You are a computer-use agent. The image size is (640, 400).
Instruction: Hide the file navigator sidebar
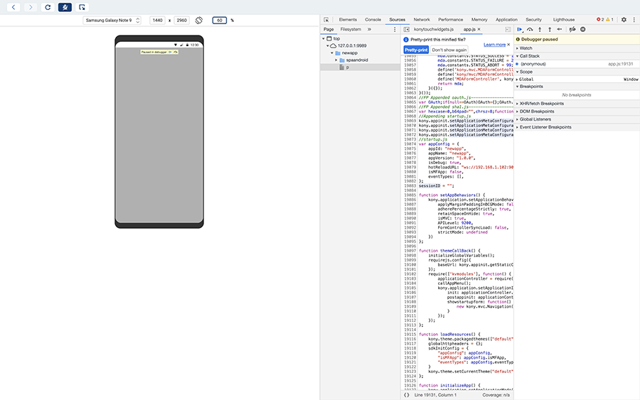tap(405, 29)
